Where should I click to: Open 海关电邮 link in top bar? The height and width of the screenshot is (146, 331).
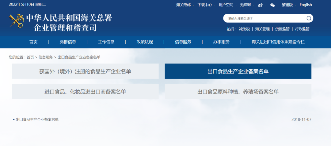pyautogui.click(x=183, y=5)
